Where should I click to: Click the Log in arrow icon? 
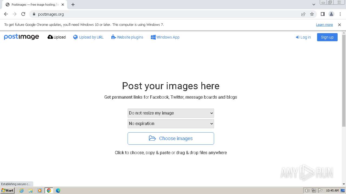pos(298,37)
